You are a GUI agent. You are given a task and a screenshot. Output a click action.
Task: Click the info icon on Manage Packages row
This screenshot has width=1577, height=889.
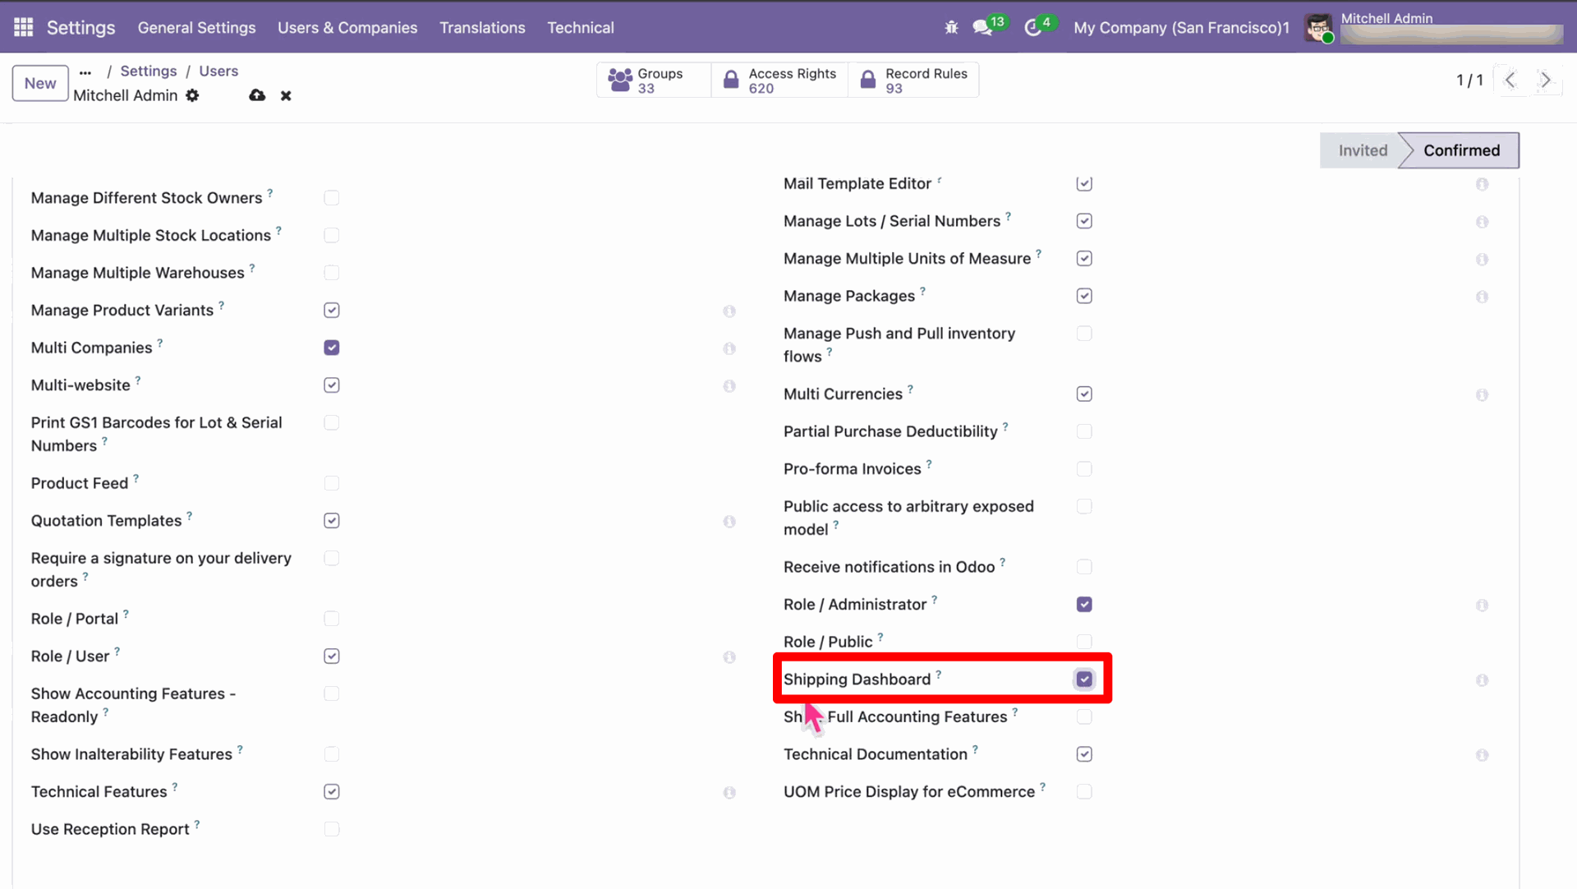pos(1482,297)
